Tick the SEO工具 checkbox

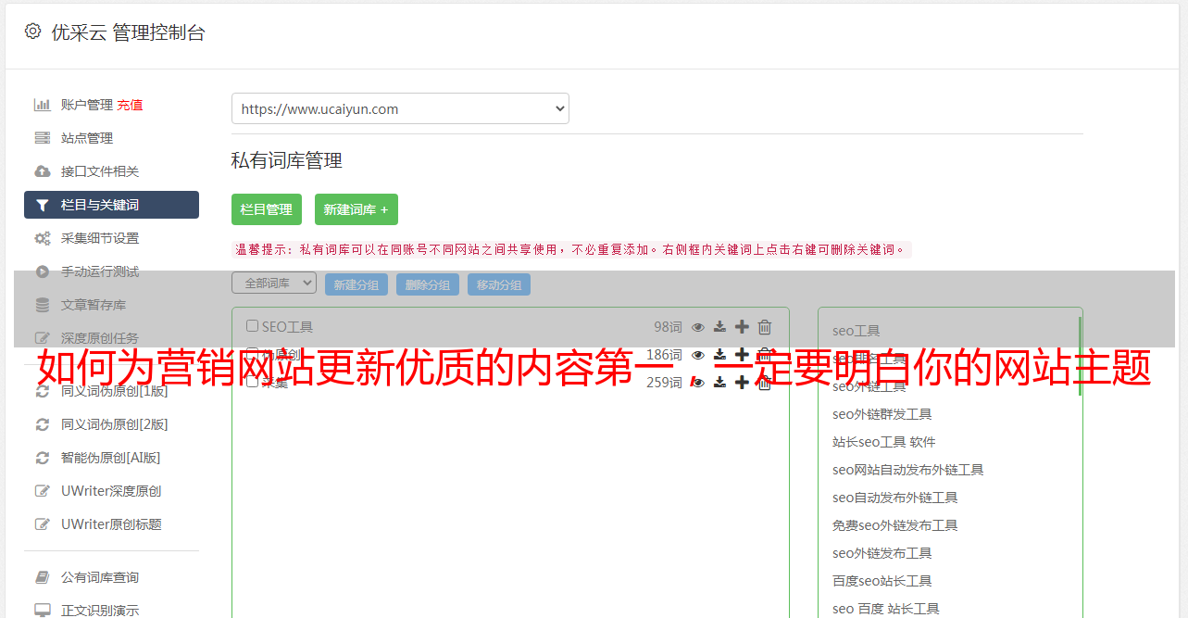(252, 326)
